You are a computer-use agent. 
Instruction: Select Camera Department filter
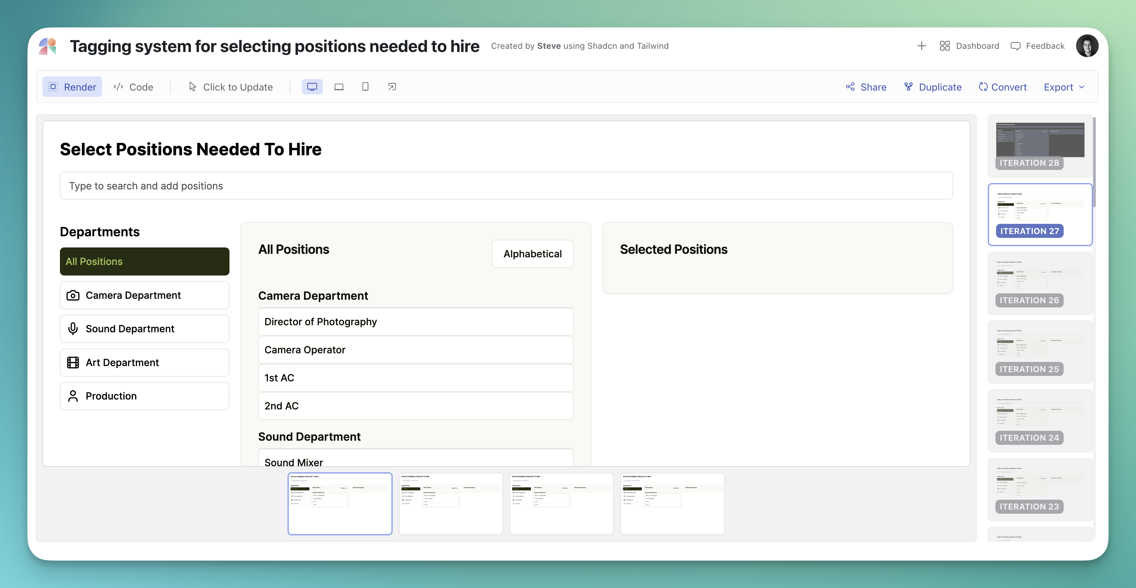[x=144, y=295]
